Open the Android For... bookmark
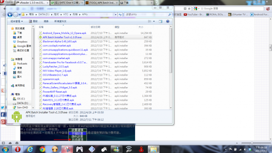The image size is (272, 153). point(260,14)
